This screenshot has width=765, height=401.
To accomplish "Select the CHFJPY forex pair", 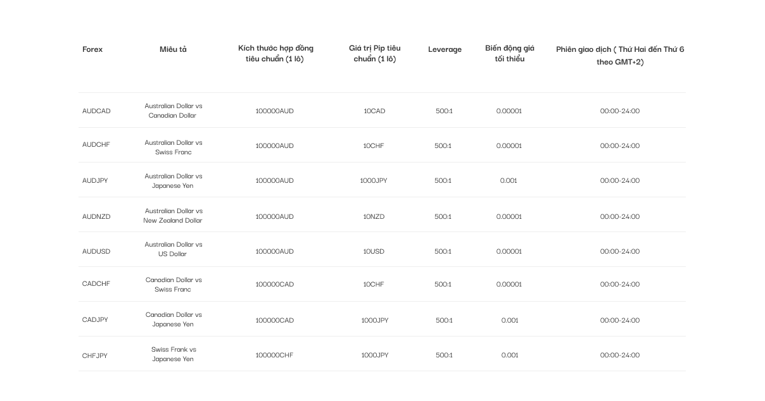I will [95, 355].
